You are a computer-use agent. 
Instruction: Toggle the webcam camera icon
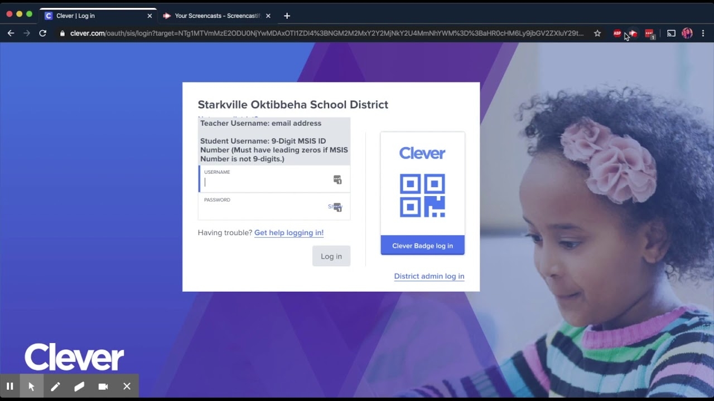coord(103,386)
